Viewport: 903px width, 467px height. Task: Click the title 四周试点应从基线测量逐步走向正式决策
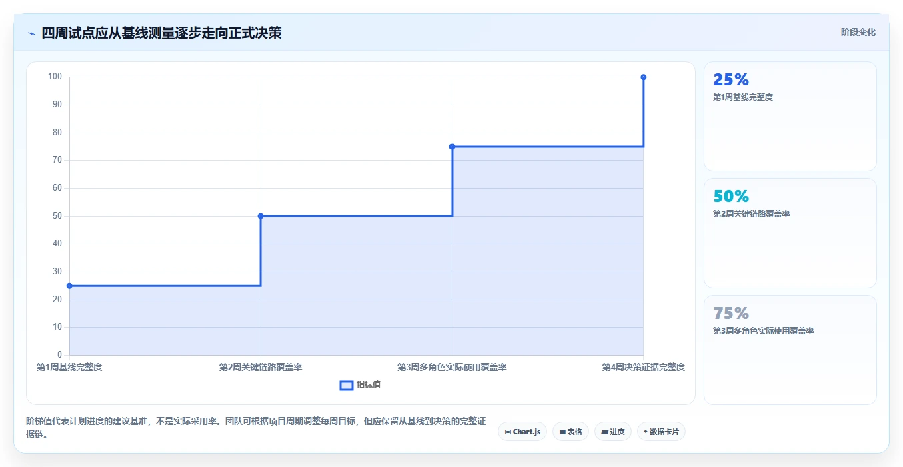click(x=161, y=33)
